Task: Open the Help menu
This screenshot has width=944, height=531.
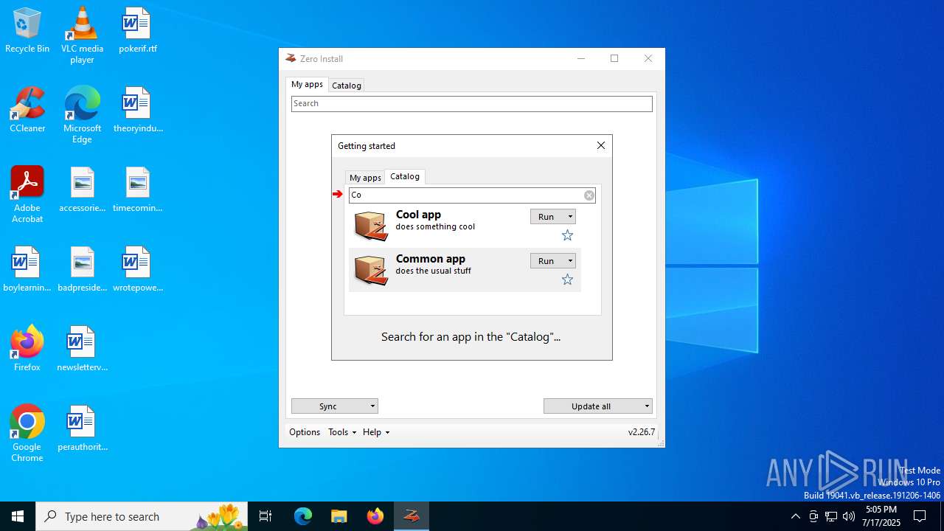Action: 376,432
